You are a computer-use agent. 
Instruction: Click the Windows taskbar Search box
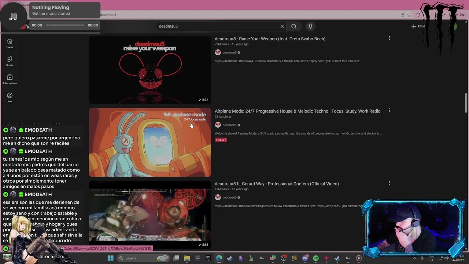[144, 258]
